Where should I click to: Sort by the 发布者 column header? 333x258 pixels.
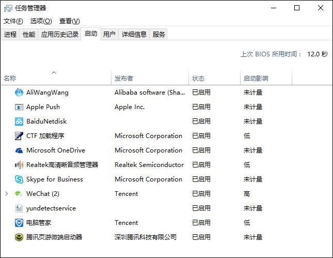(x=150, y=78)
